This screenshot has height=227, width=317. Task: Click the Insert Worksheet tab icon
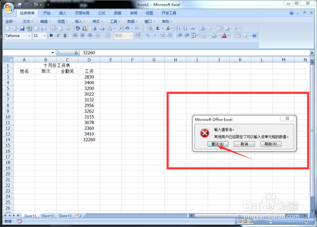tap(79, 216)
